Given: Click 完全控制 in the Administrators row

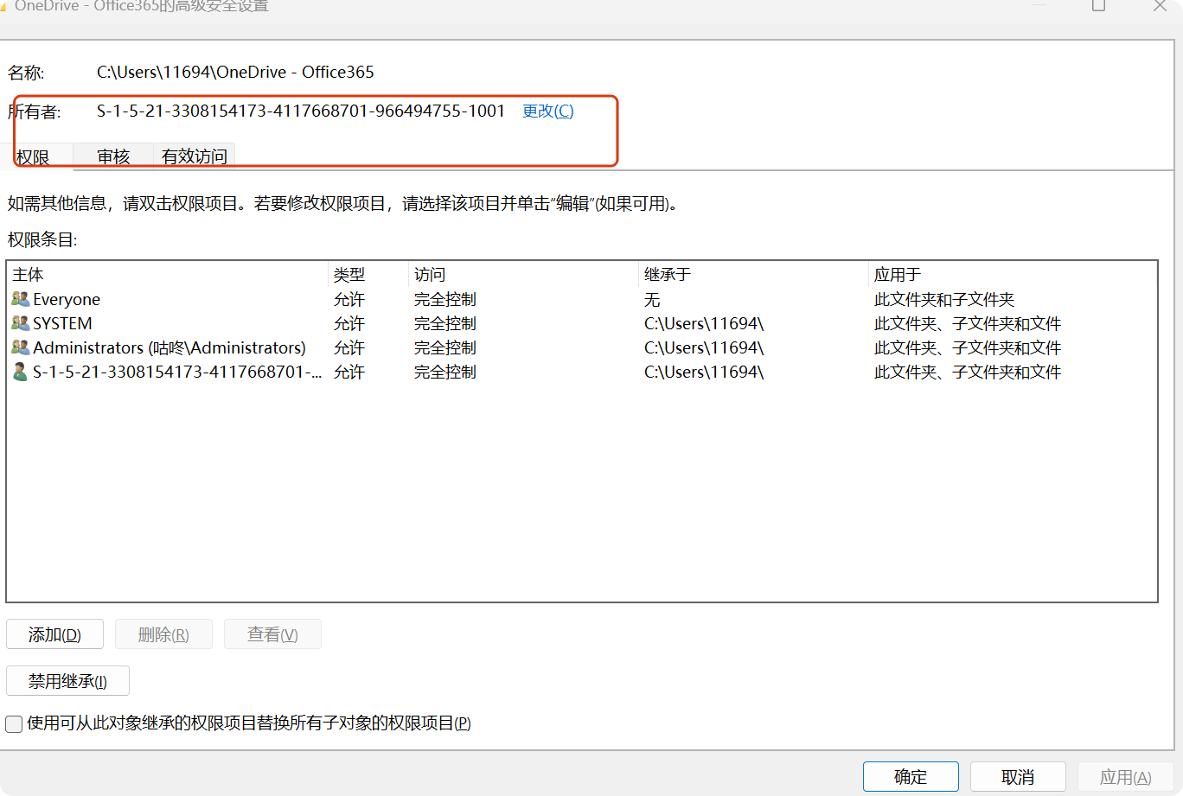Looking at the screenshot, I should (x=445, y=347).
